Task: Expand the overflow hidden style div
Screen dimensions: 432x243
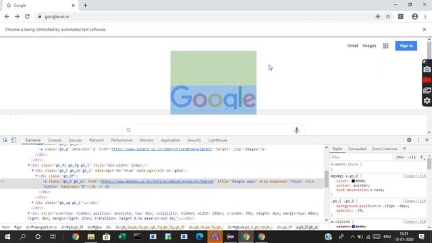Action: click(29, 213)
